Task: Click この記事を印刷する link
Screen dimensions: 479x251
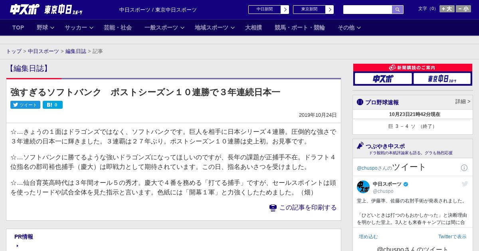Action: point(308,208)
